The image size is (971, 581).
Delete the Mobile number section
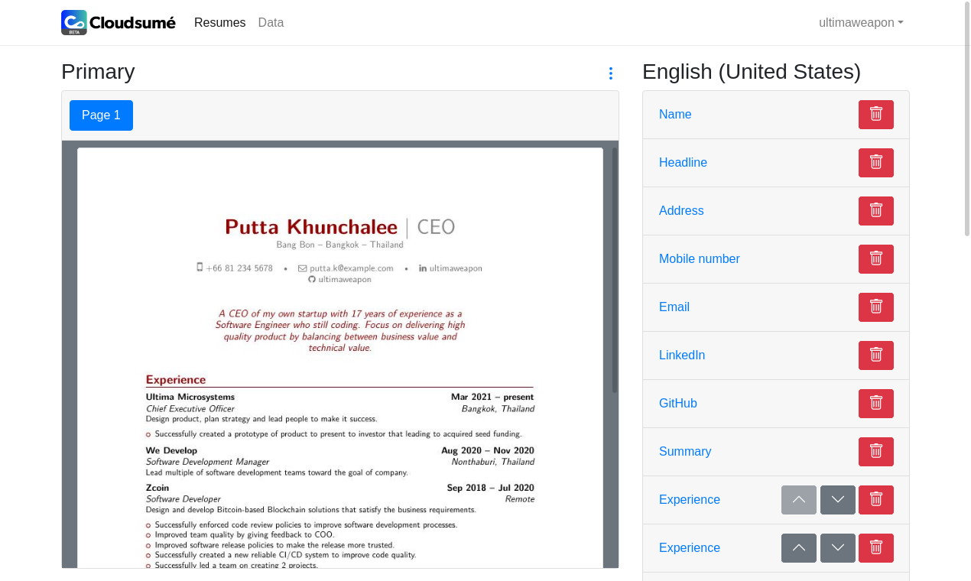point(876,259)
